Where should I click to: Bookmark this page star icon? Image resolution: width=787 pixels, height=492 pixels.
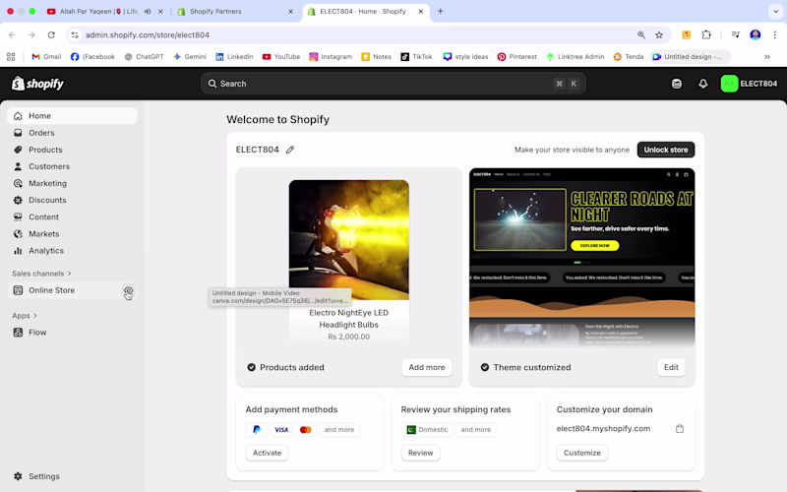[659, 34]
